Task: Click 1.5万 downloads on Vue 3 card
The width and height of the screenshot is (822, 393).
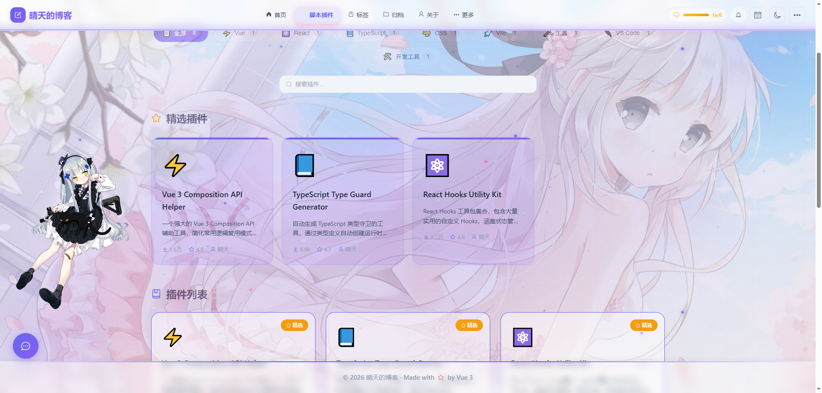Action: pyautogui.click(x=172, y=249)
